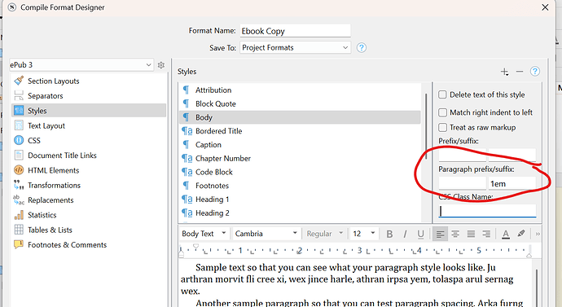562x307 pixels.
Task: Open the Cambria font dropdown
Action: [266, 234]
